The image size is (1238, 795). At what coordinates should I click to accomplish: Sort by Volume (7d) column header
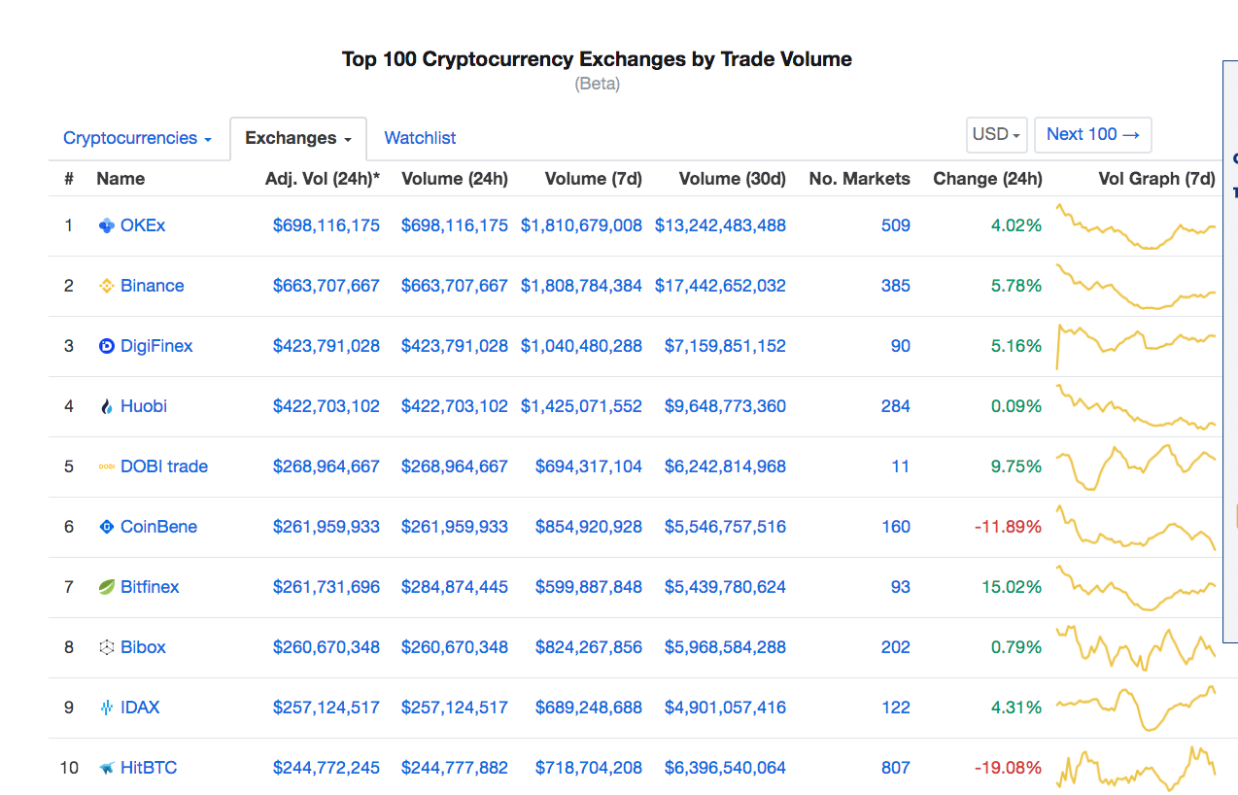[x=594, y=179]
